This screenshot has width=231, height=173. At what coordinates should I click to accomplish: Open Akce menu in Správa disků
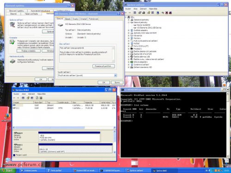point(24,94)
